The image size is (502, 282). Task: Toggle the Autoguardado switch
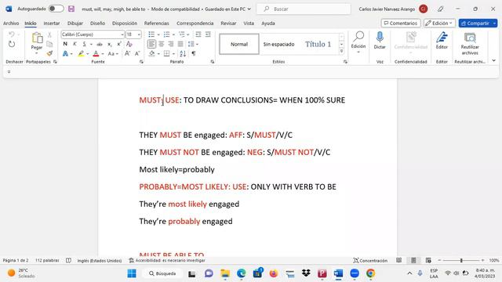(56, 9)
